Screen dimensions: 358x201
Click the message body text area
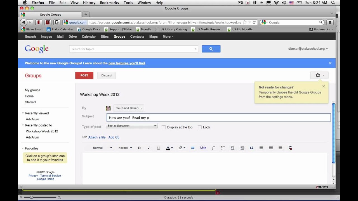click(204, 169)
